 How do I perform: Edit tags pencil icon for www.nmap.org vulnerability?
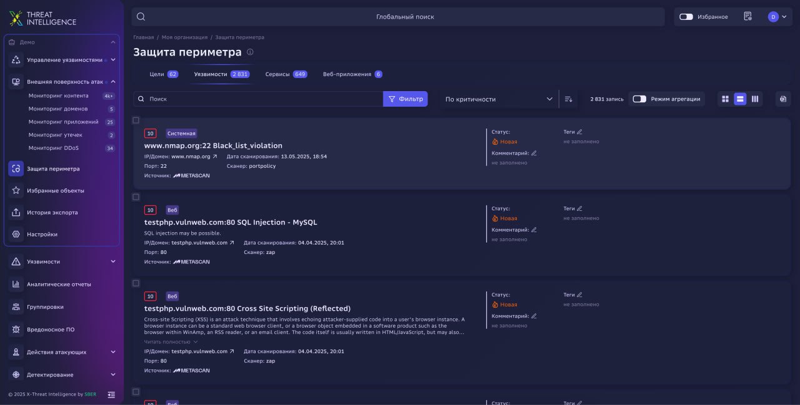click(579, 132)
